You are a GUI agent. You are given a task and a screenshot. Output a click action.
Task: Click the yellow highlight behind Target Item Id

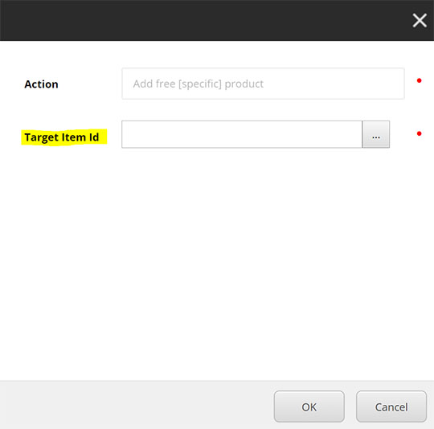(64, 137)
